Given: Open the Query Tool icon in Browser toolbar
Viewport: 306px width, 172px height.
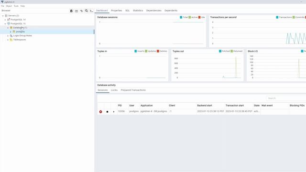Looking at the screenshot, I should [x=71, y=11].
